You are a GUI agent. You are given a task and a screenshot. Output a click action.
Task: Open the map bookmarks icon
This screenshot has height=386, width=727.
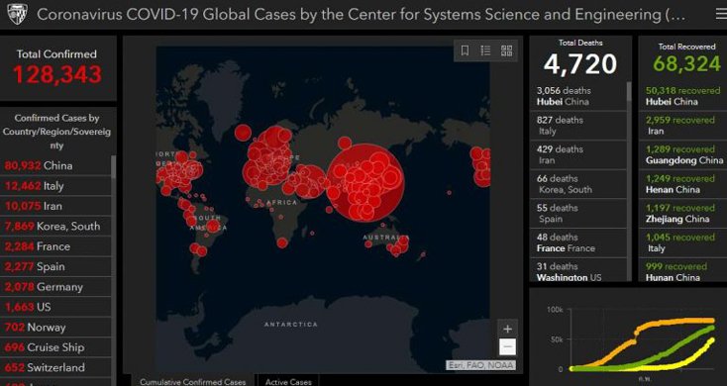point(465,50)
